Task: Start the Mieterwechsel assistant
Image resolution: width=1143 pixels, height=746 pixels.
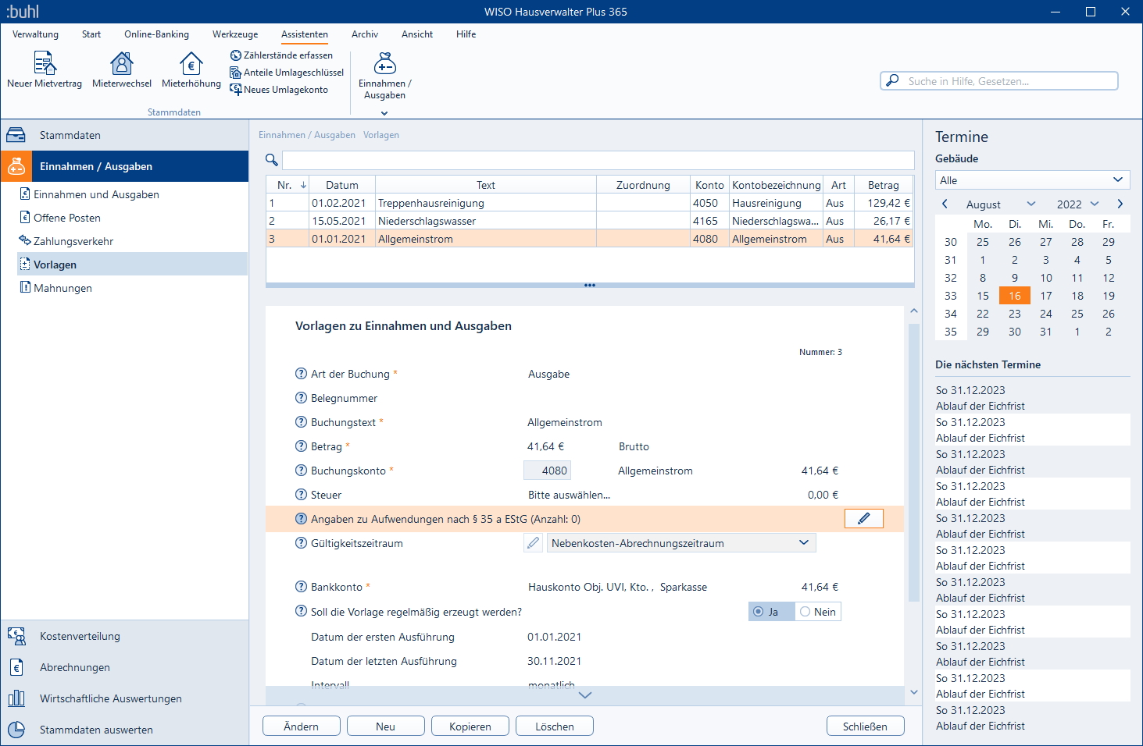Action: pos(122,69)
